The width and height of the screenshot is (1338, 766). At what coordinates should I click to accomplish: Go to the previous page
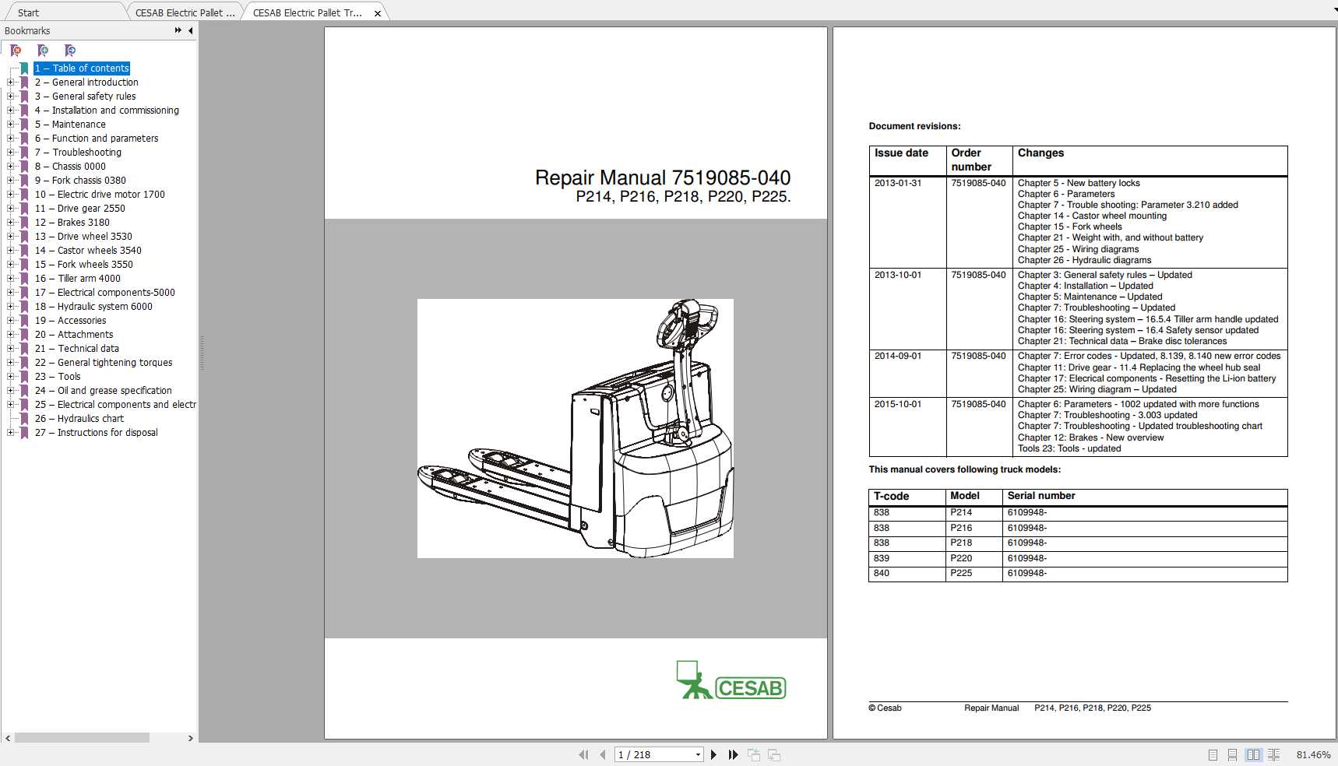[x=603, y=754]
